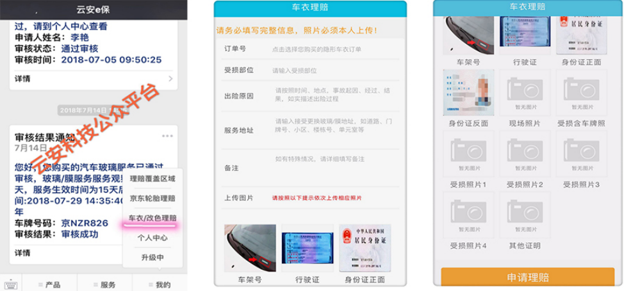
Task: Open the keyboard icon in the chat bottom bar
Action: click(11, 285)
